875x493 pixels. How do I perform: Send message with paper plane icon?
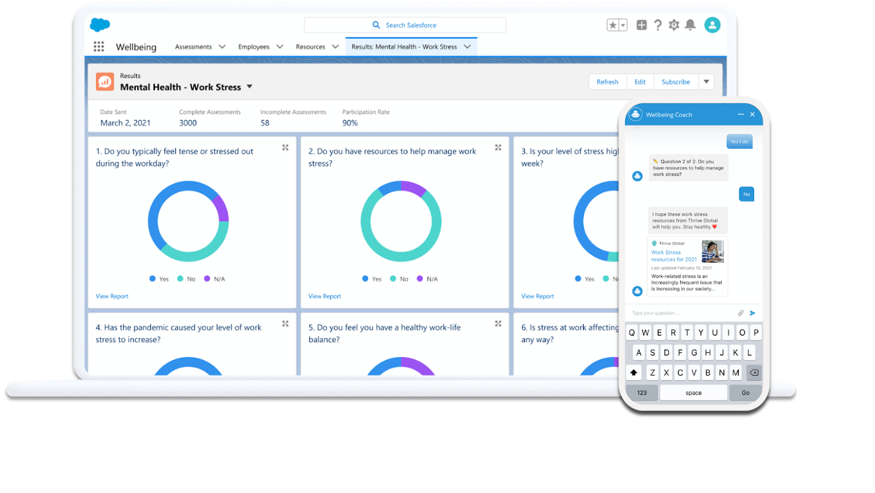pos(752,313)
